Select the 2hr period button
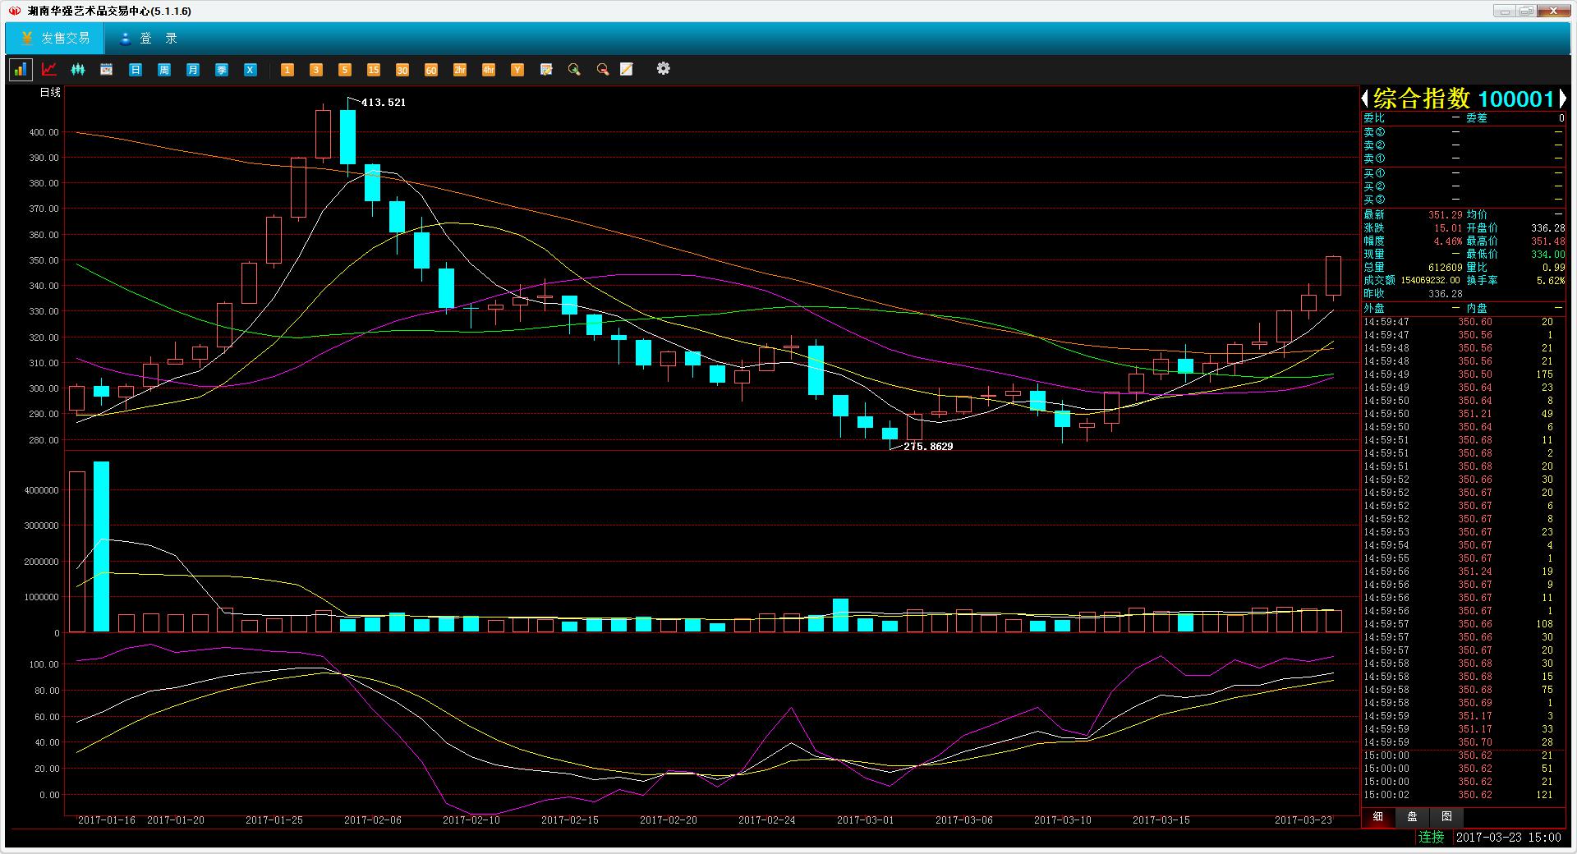The height and width of the screenshot is (854, 1577). click(x=460, y=70)
